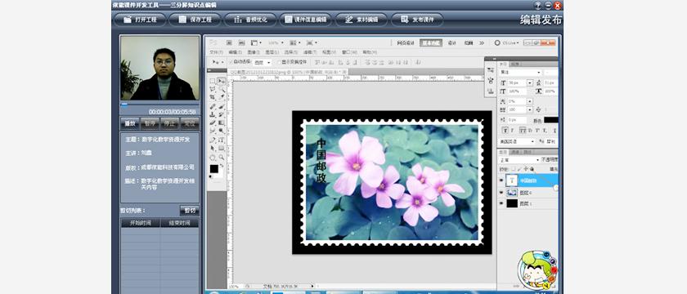687x294 pixels.
Task: Select the Eyedropper tool
Action: point(222,97)
